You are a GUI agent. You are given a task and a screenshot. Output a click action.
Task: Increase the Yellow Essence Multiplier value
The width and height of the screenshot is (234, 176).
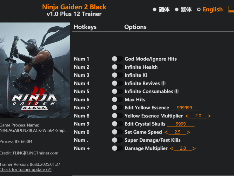click(x=209, y=116)
